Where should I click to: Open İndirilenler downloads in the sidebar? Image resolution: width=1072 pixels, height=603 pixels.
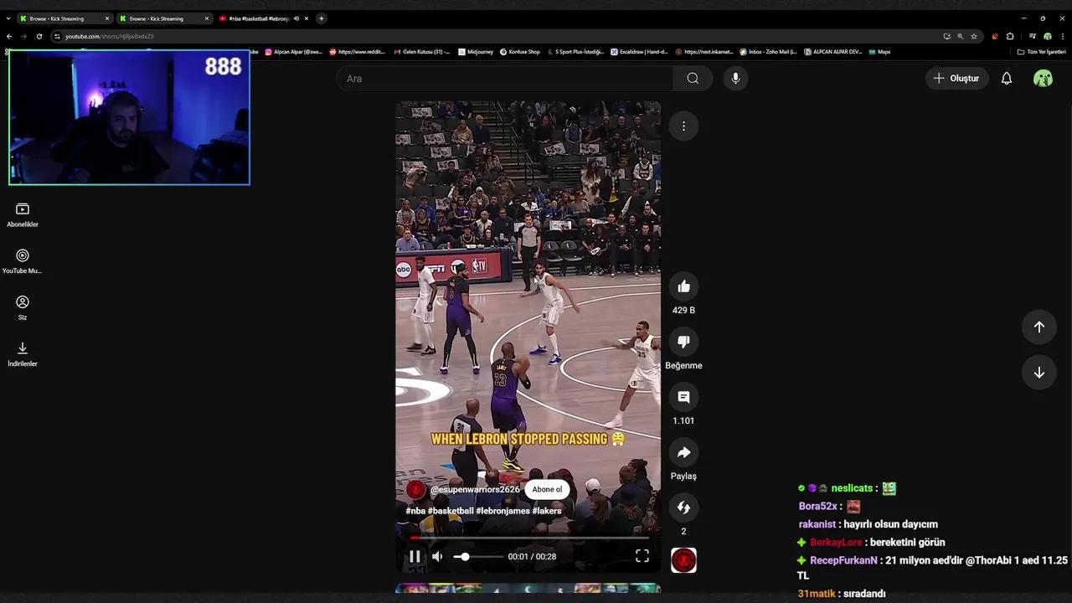tap(23, 354)
